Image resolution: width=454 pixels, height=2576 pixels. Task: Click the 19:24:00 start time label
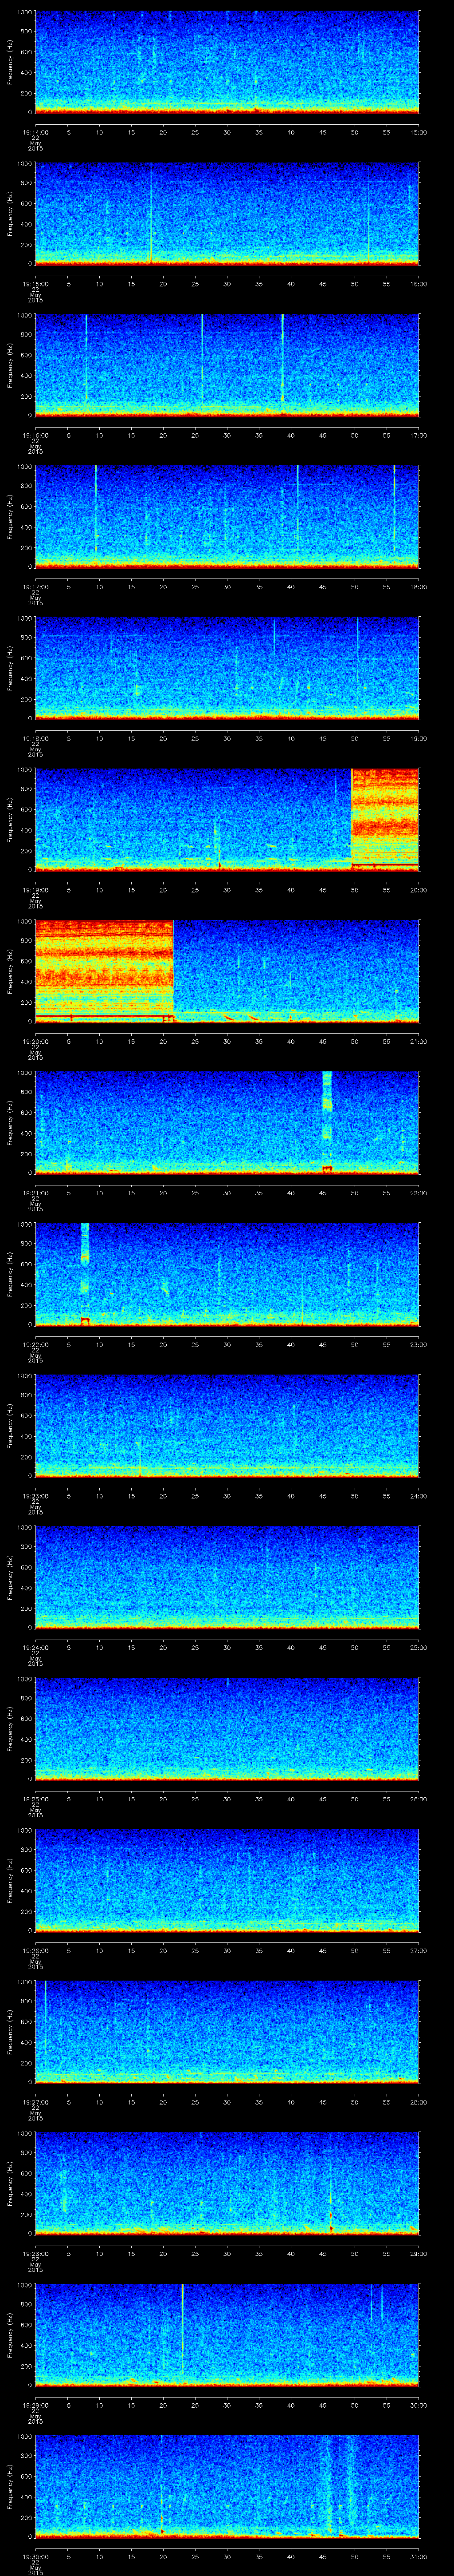tap(35, 1647)
